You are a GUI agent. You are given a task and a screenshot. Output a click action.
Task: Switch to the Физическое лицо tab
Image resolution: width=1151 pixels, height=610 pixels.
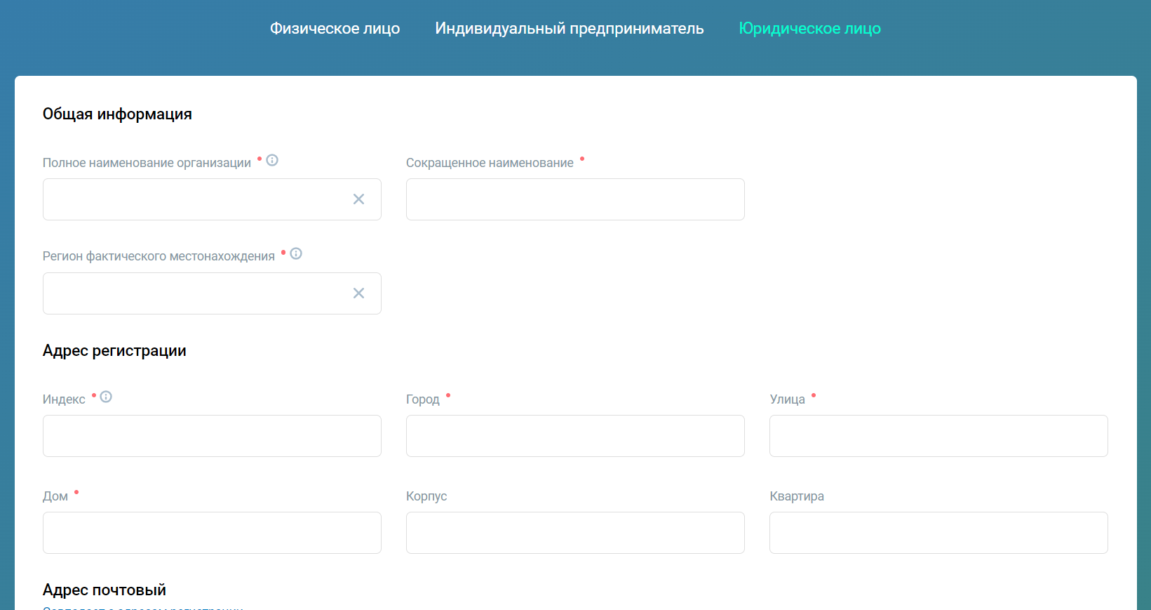335,28
